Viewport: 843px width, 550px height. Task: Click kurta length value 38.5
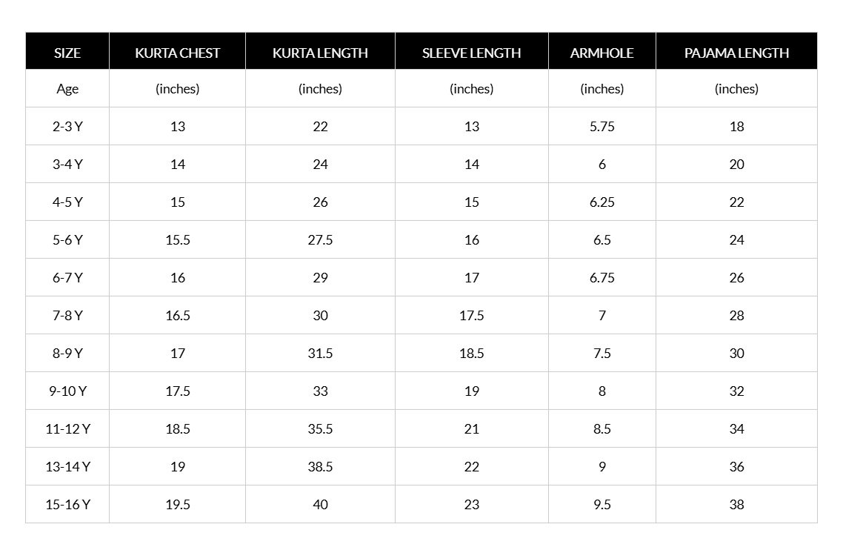point(321,466)
